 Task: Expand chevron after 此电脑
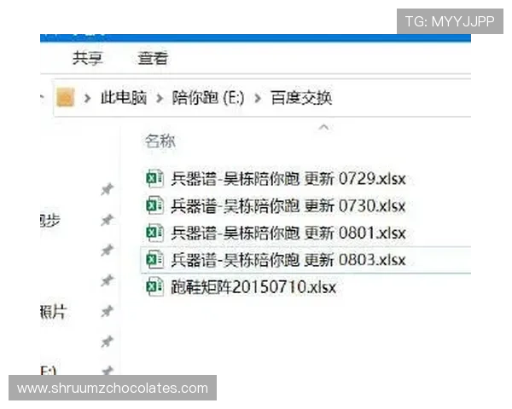(160, 98)
